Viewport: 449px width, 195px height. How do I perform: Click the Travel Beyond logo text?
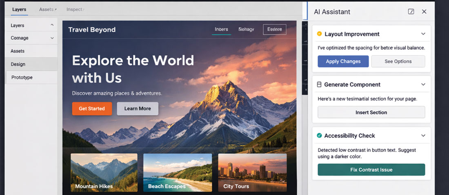92,30
